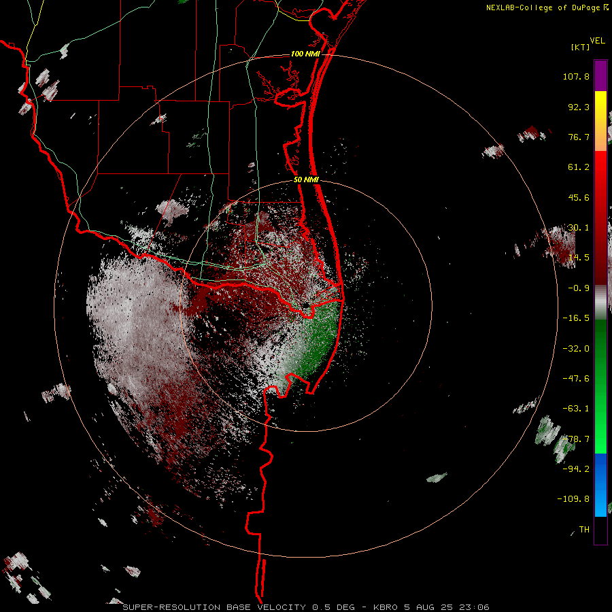Click the KBRO station identifier in caption
This screenshot has width=612, height=612.
click(x=386, y=607)
